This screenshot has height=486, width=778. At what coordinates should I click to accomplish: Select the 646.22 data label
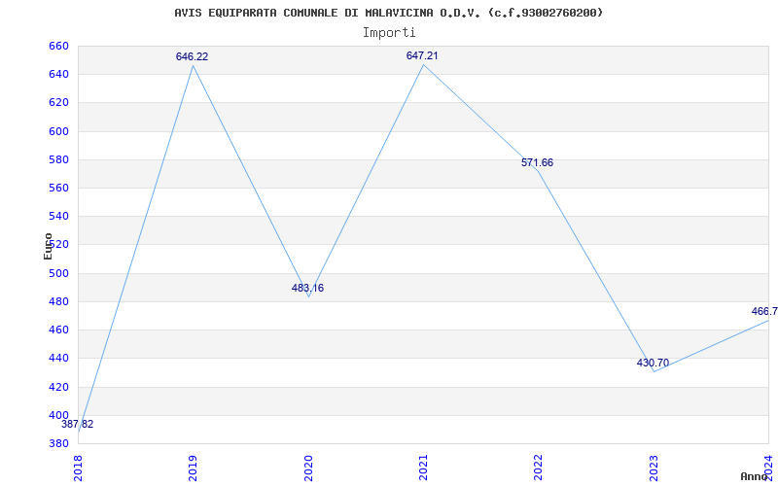pyautogui.click(x=192, y=57)
